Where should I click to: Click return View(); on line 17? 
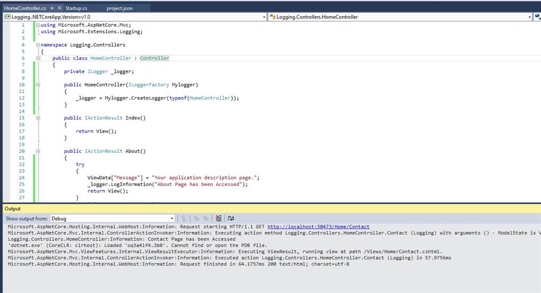(96, 131)
